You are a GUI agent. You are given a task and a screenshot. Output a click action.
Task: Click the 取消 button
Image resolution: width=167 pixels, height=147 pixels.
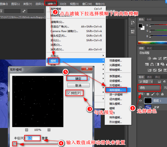tap(78, 85)
